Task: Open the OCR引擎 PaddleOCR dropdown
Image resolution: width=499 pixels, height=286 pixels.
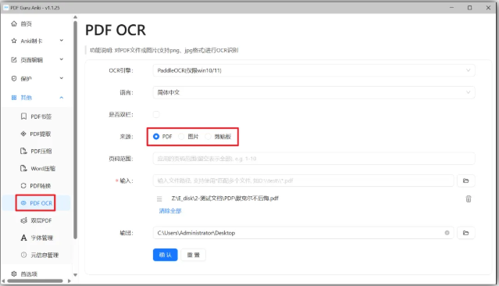Action: tap(314, 70)
